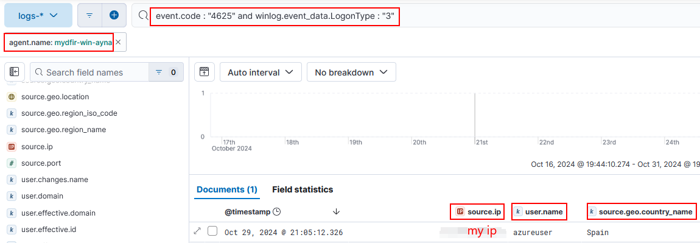Select the Oct 29 document row checkbox
The height and width of the screenshot is (243, 700).
coord(212,231)
